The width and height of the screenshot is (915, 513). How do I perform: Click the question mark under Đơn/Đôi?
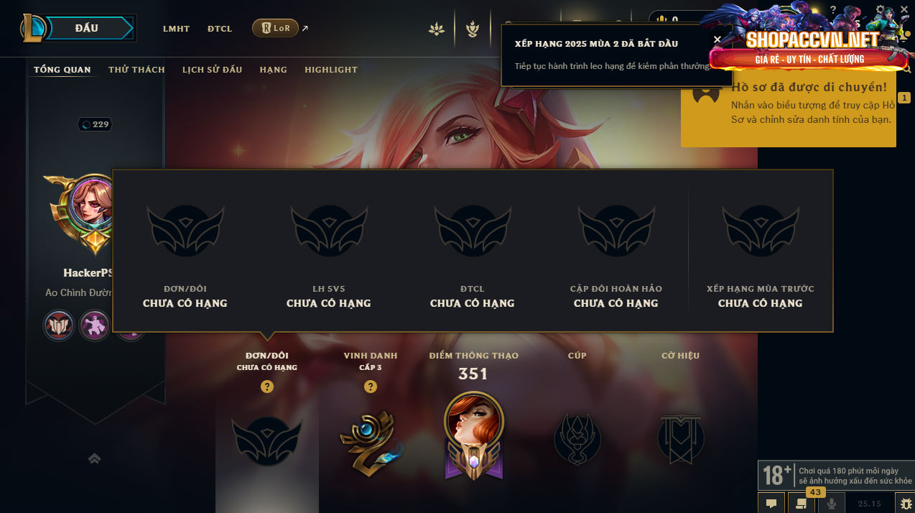[267, 387]
